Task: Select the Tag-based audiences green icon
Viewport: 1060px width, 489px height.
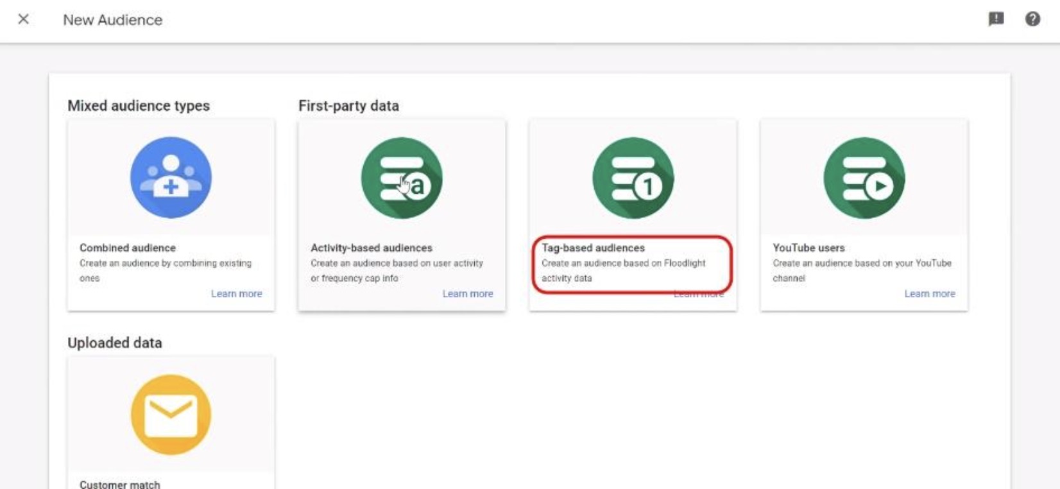Action: 633,178
